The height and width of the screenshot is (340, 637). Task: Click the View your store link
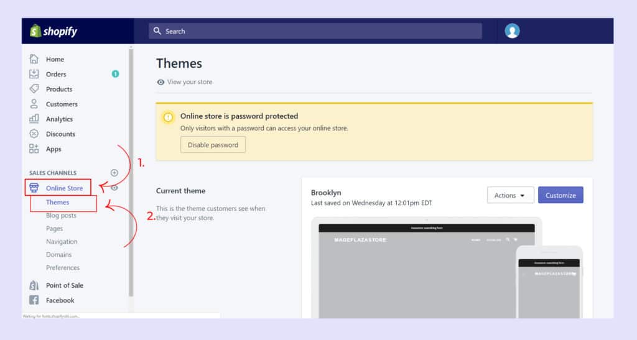(190, 82)
